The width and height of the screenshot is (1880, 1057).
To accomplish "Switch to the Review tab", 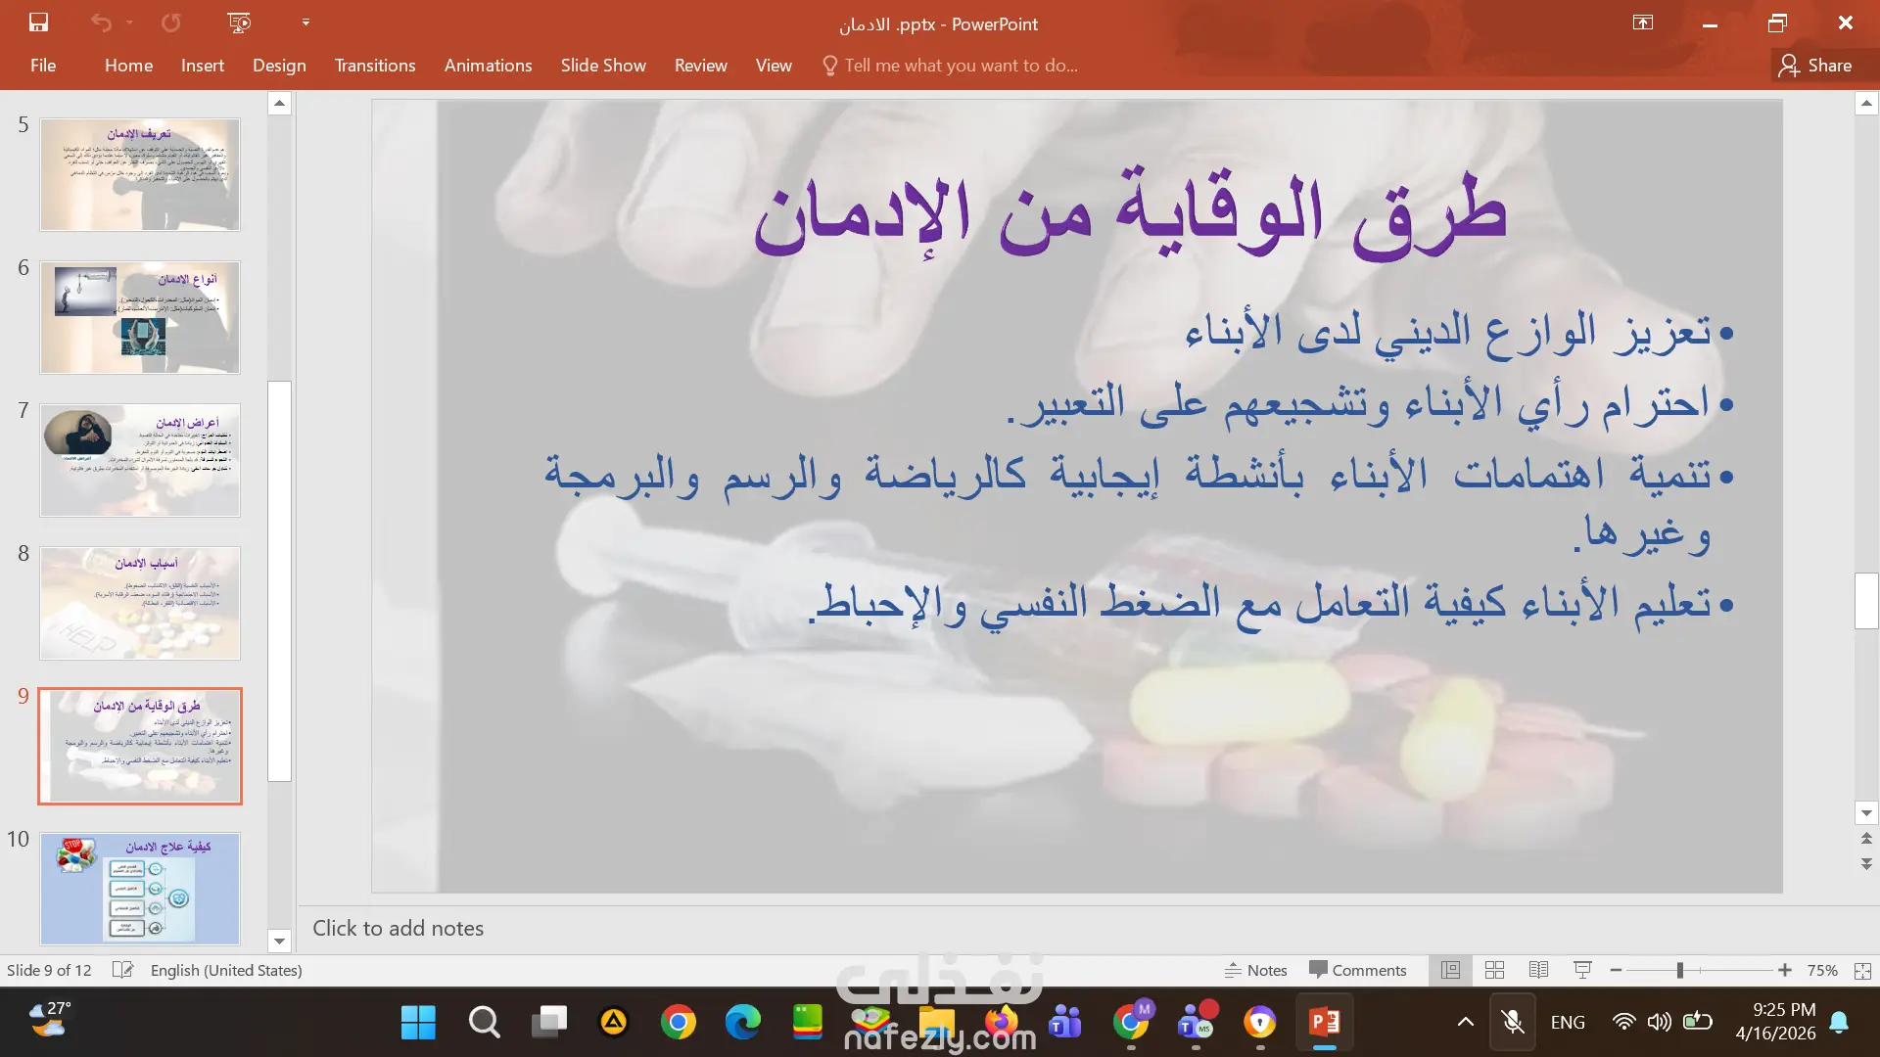I will coord(701,66).
